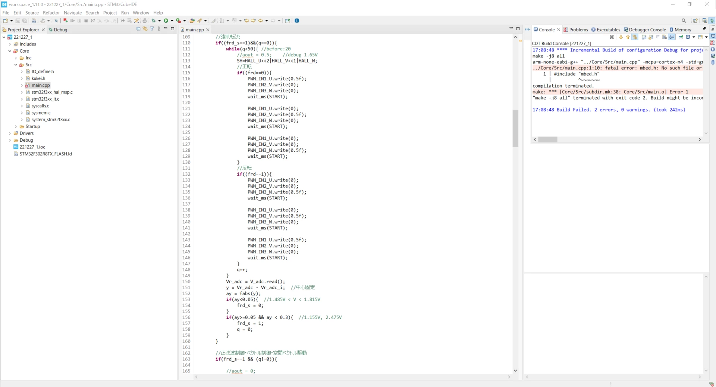Open the Project Explorer filter icon
716x387 pixels.
pyautogui.click(x=152, y=29)
